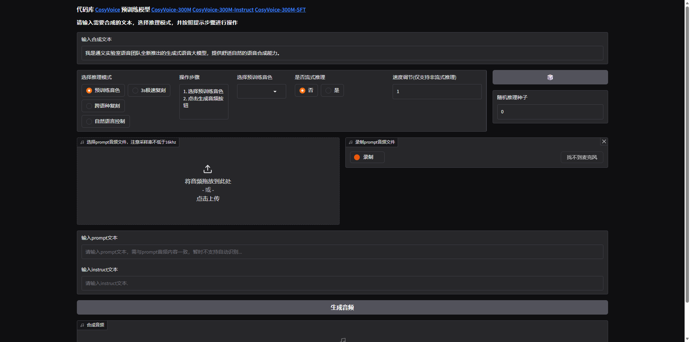
Task: Choose 跨语种复刻 inference mode
Action: click(x=89, y=106)
